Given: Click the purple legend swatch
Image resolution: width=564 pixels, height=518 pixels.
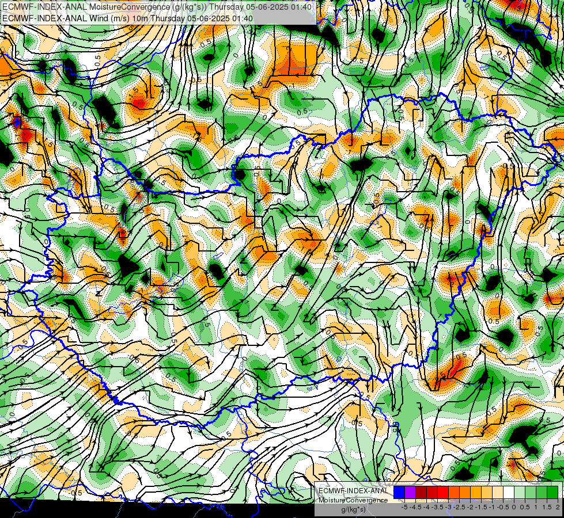Looking at the screenshot, I should coord(410,492).
